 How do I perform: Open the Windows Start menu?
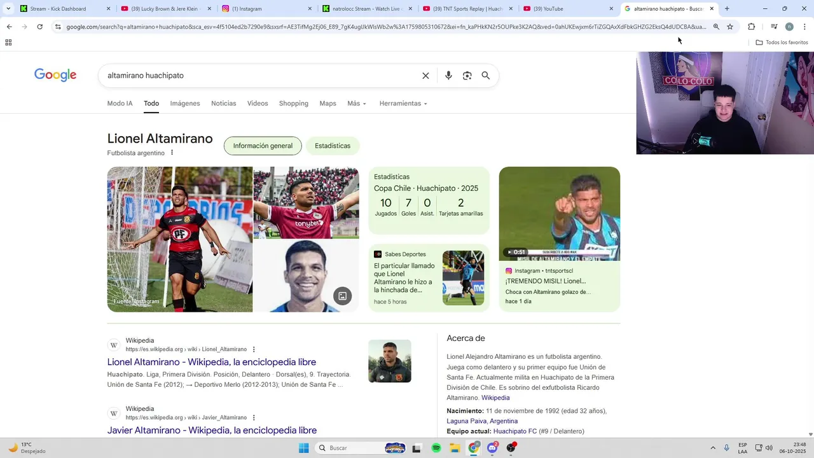303,448
